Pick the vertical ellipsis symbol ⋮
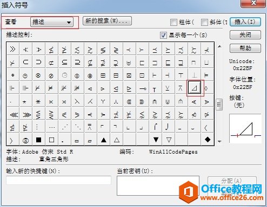The image size is (267, 207). [37, 127]
